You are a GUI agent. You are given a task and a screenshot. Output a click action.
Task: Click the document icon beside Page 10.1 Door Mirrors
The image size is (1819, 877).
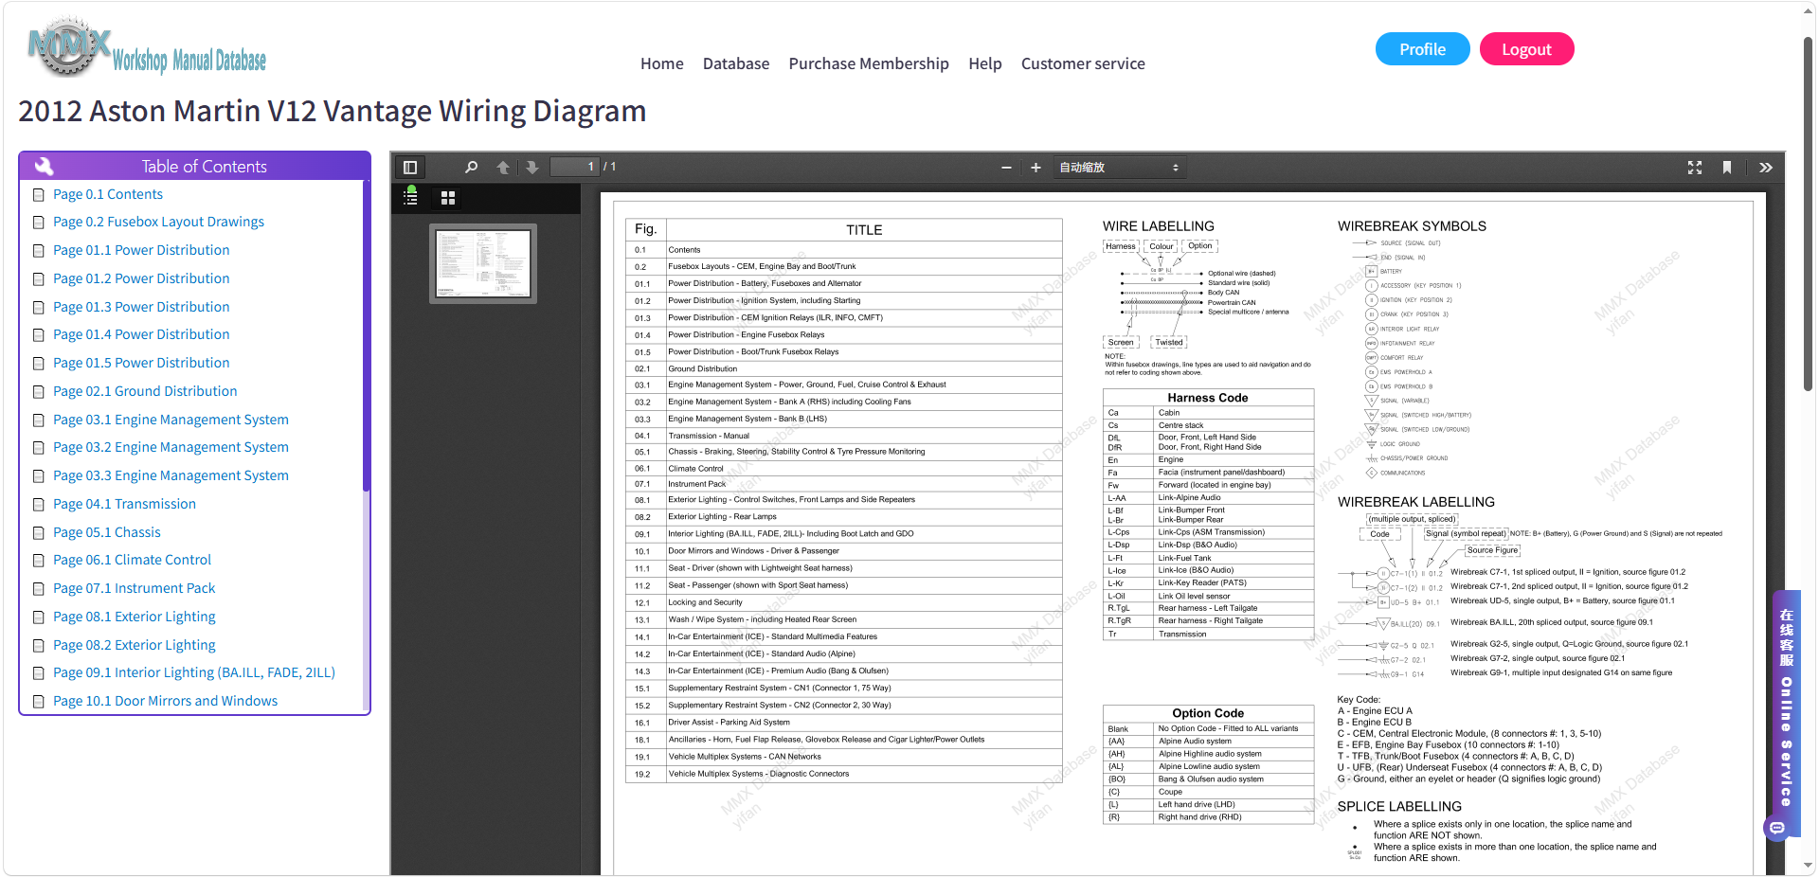39,702
